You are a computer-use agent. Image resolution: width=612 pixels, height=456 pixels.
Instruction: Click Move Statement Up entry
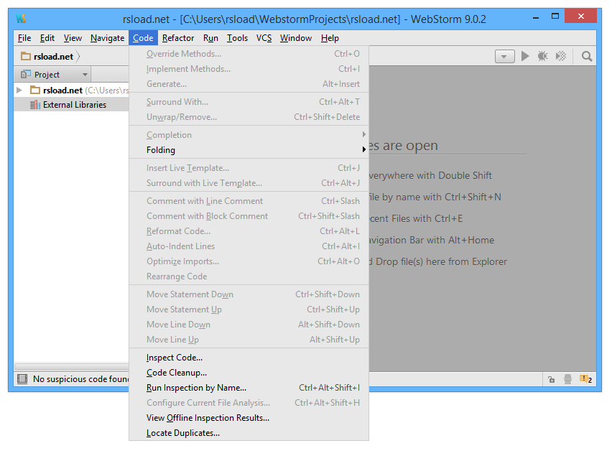[x=249, y=310]
